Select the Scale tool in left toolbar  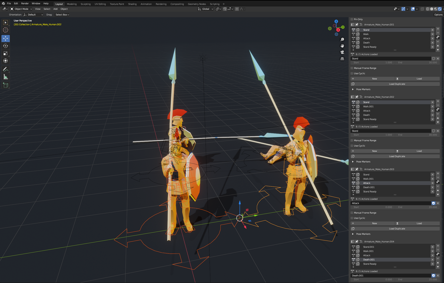click(6, 53)
